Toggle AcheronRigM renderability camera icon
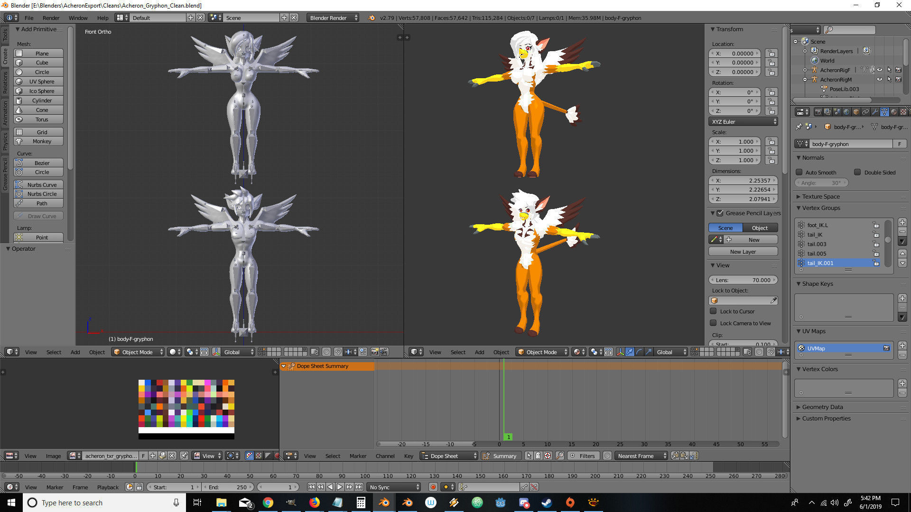The image size is (911, 512). click(x=898, y=79)
